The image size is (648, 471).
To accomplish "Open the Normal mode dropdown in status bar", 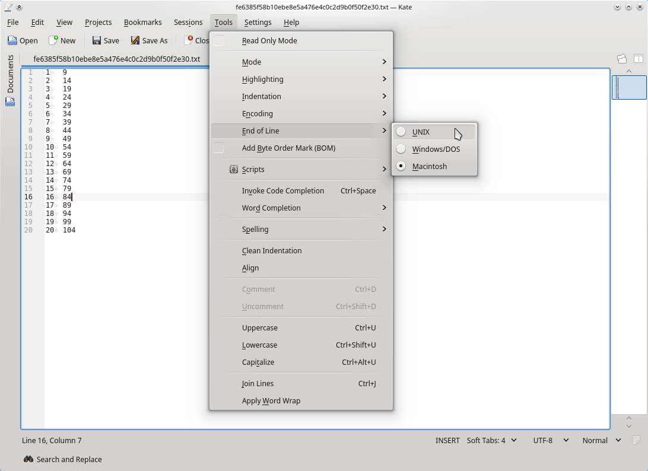I will coord(602,440).
